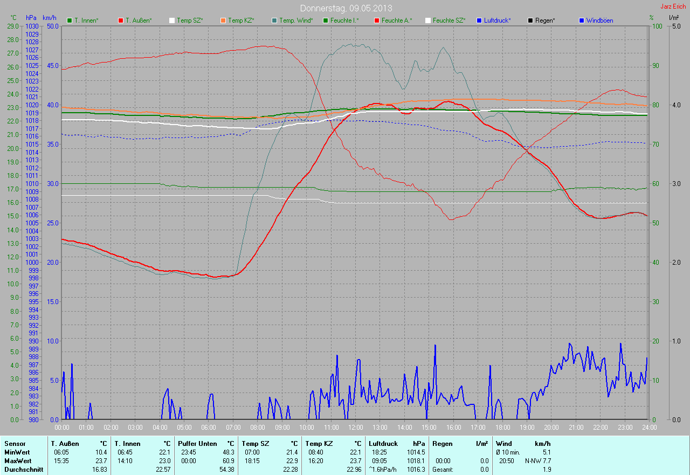
Task: Click the Luftdruck maximum value '1018.1'
Action: click(416, 461)
